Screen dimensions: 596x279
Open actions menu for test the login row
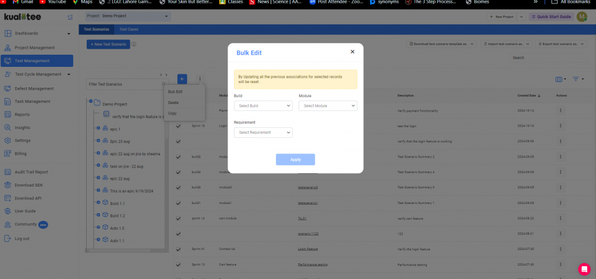pos(560,126)
